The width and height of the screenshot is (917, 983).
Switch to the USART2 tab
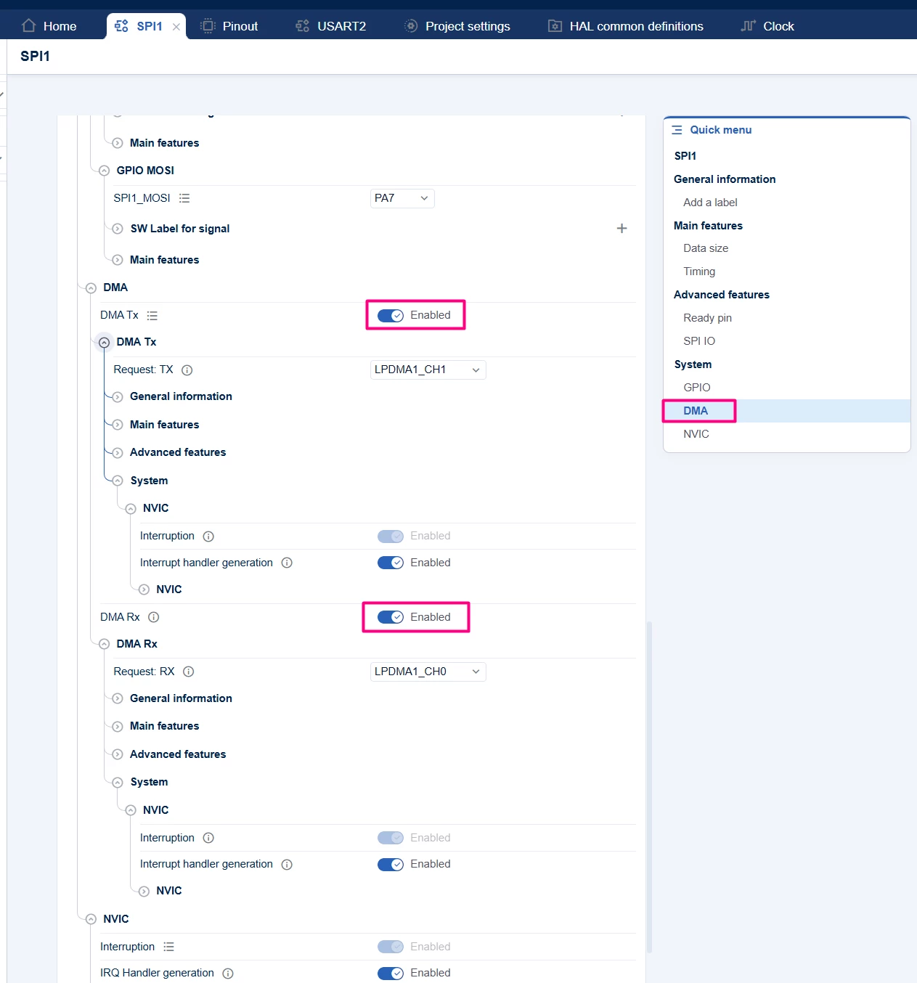[331, 26]
